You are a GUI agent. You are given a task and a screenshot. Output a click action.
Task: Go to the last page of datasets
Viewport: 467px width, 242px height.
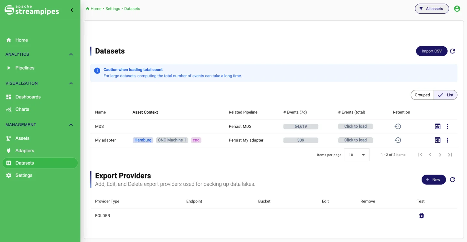(x=450, y=155)
